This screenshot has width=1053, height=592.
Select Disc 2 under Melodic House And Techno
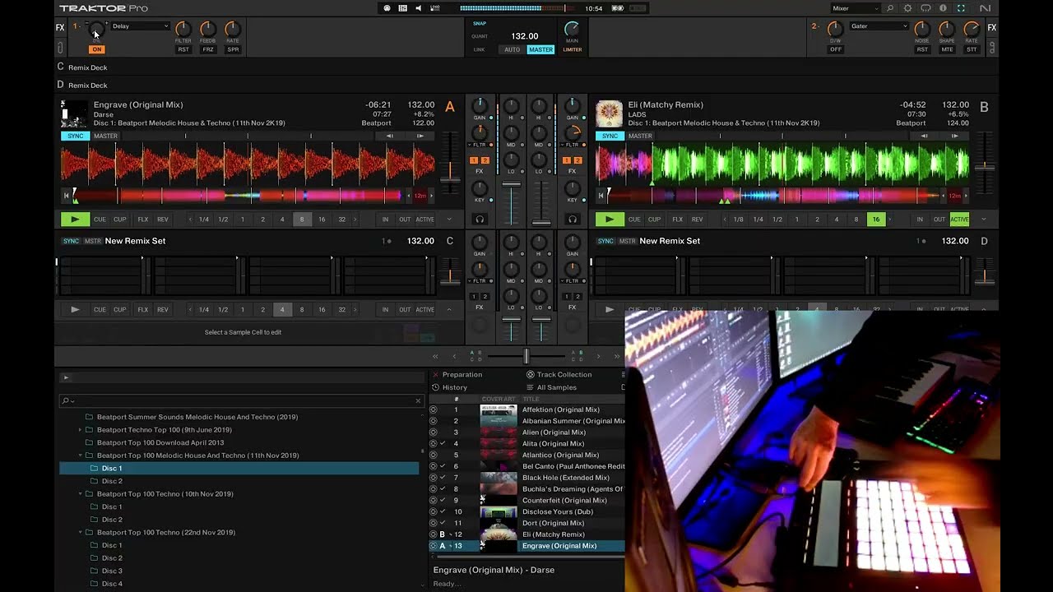point(112,481)
